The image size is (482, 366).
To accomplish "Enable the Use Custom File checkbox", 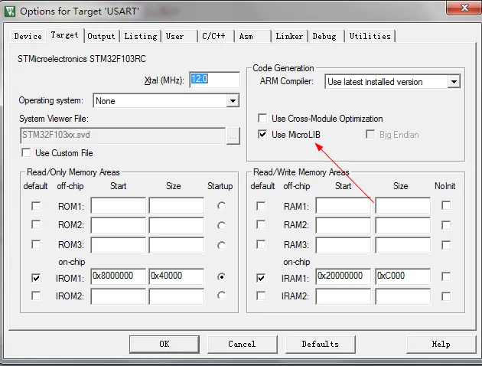I will (27, 153).
